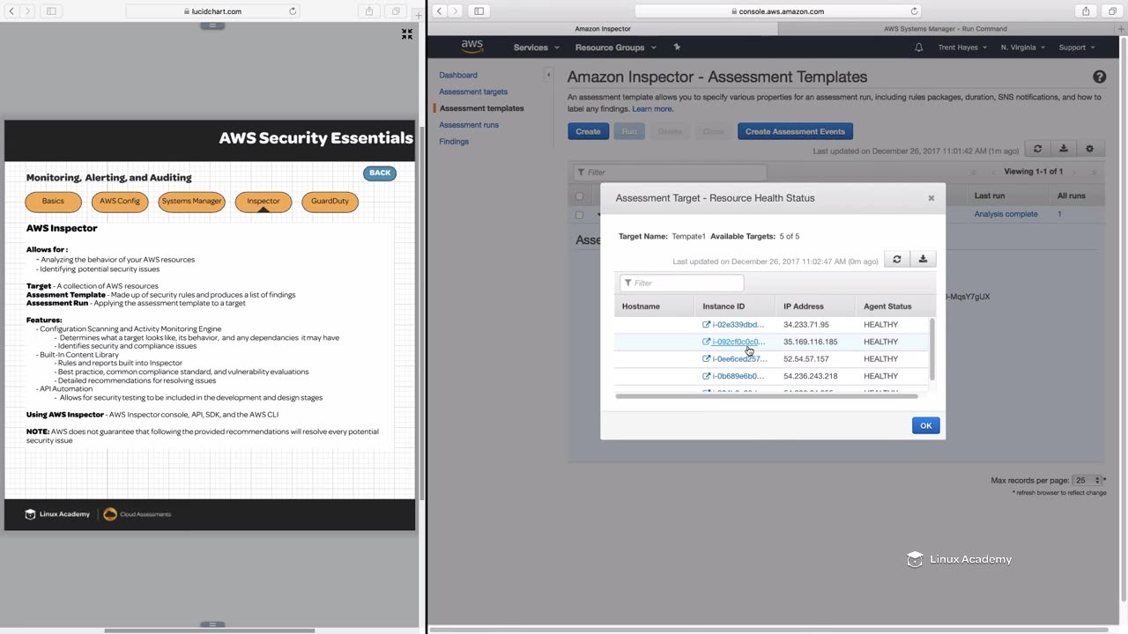Open the Trent Hayes account menu
Screen dimensions: 1128x634
[x=964, y=48]
